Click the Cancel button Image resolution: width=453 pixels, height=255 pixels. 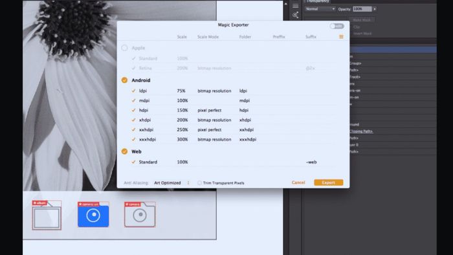pos(298,183)
